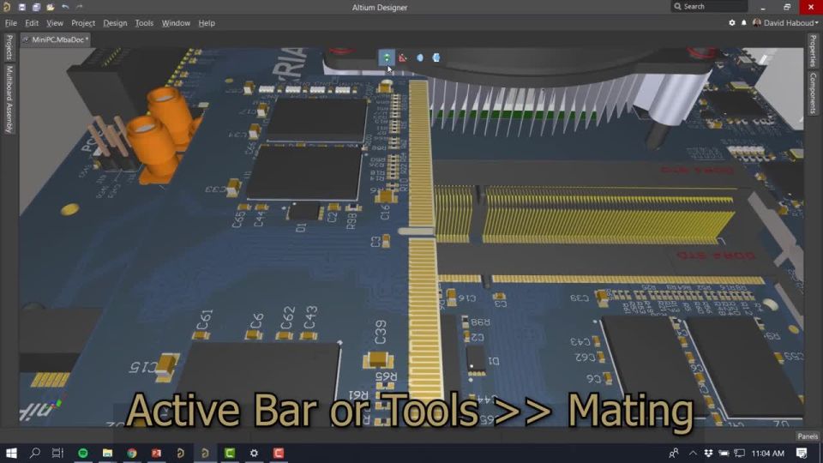Open File Explorer from the taskbar
This screenshot has height=463, width=823.
click(107, 453)
